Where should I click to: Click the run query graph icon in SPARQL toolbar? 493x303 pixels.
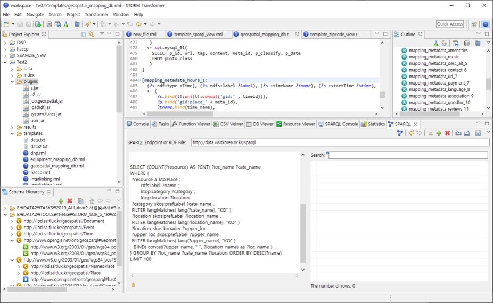pyautogui.click(x=400, y=133)
